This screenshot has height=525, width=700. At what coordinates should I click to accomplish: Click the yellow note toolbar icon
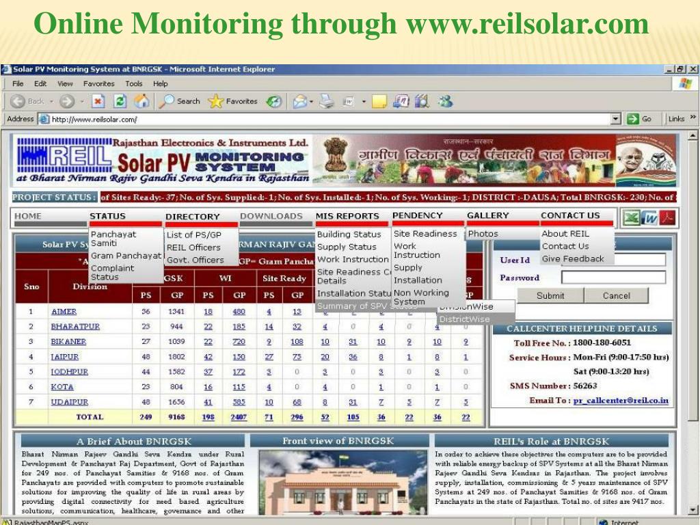[x=379, y=102]
